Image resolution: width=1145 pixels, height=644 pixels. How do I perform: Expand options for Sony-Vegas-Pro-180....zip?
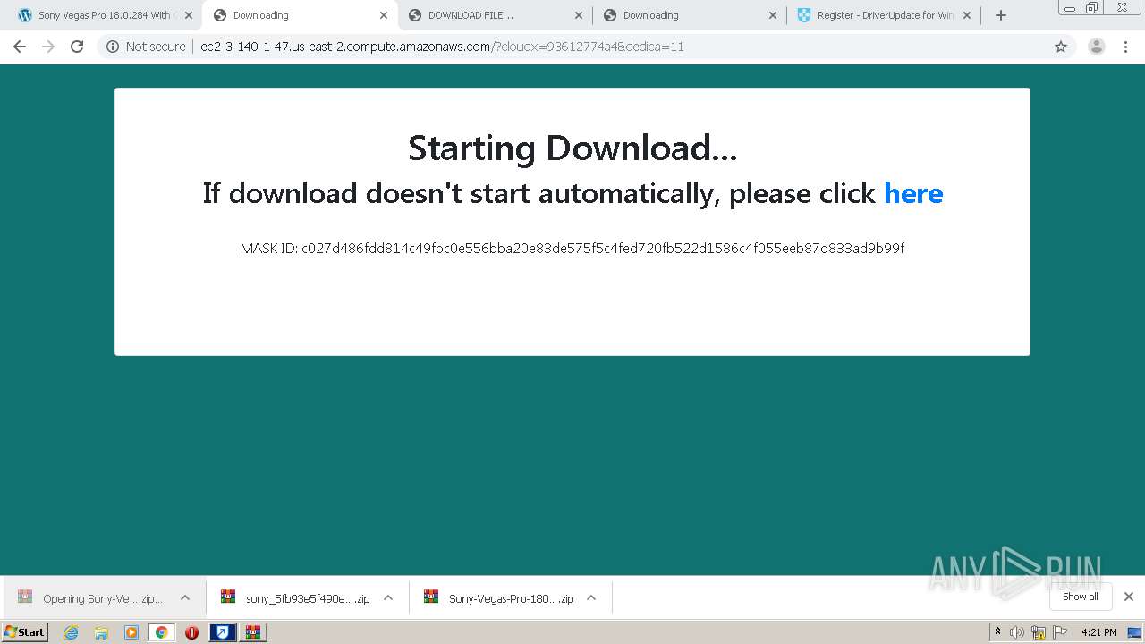point(591,597)
